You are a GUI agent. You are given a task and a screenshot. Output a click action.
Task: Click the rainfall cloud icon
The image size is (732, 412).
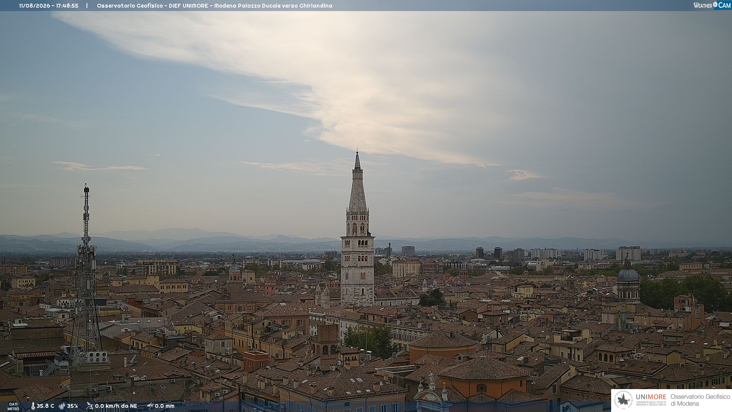pyautogui.click(x=150, y=406)
